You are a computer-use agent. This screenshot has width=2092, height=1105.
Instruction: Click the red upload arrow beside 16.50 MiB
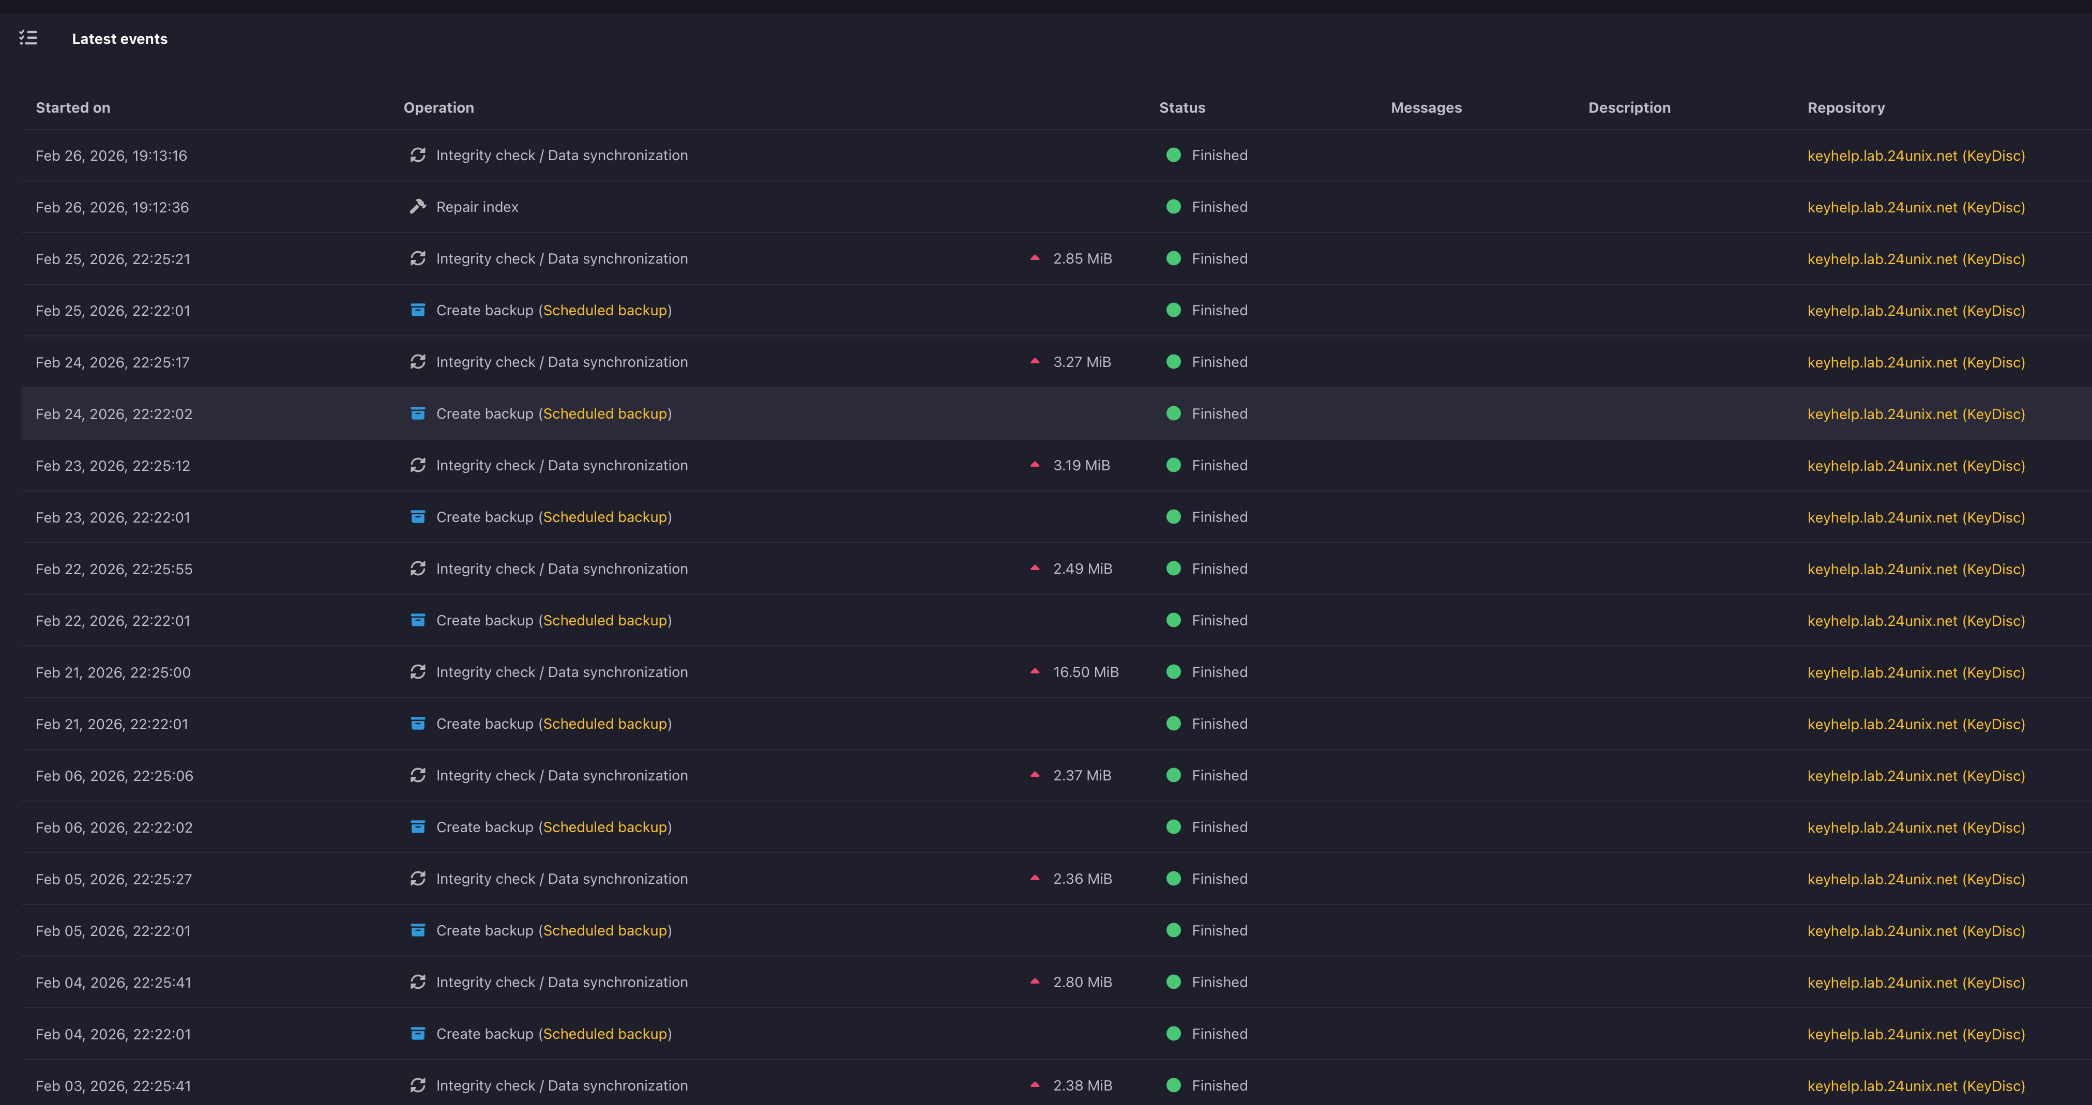tap(1035, 671)
